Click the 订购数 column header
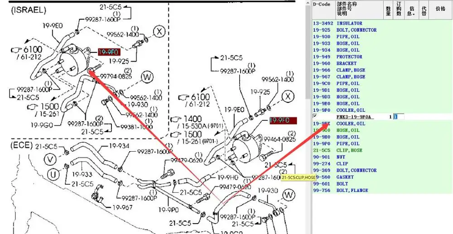This screenshot has height=234, width=453. pyautogui.click(x=399, y=10)
